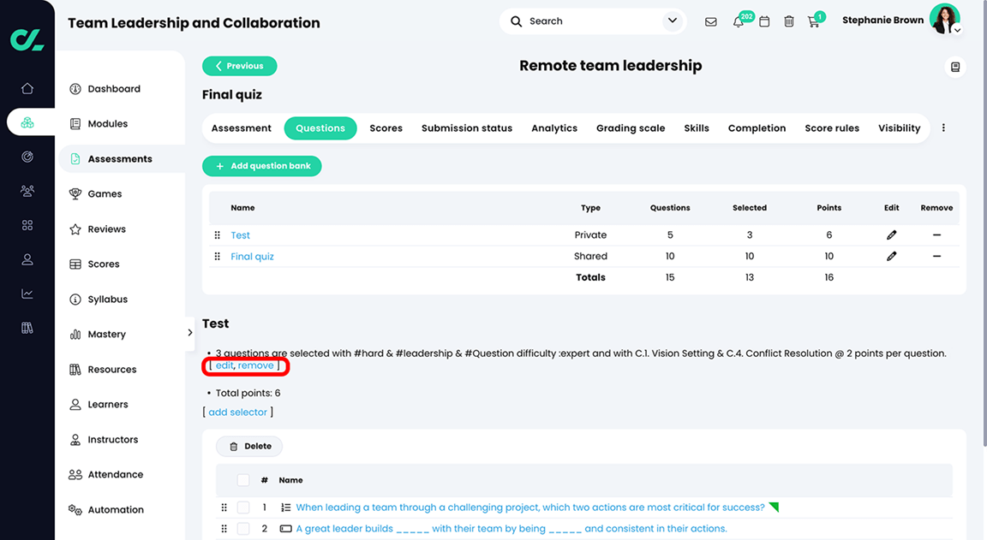Image resolution: width=987 pixels, height=540 pixels.
Task: Open the Grading scale tab
Action: 631,128
